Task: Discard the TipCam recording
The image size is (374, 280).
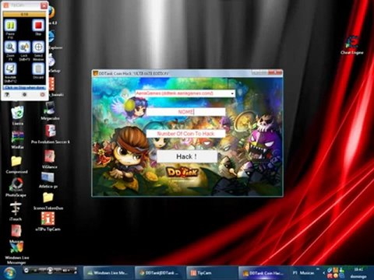Action: click(x=38, y=69)
